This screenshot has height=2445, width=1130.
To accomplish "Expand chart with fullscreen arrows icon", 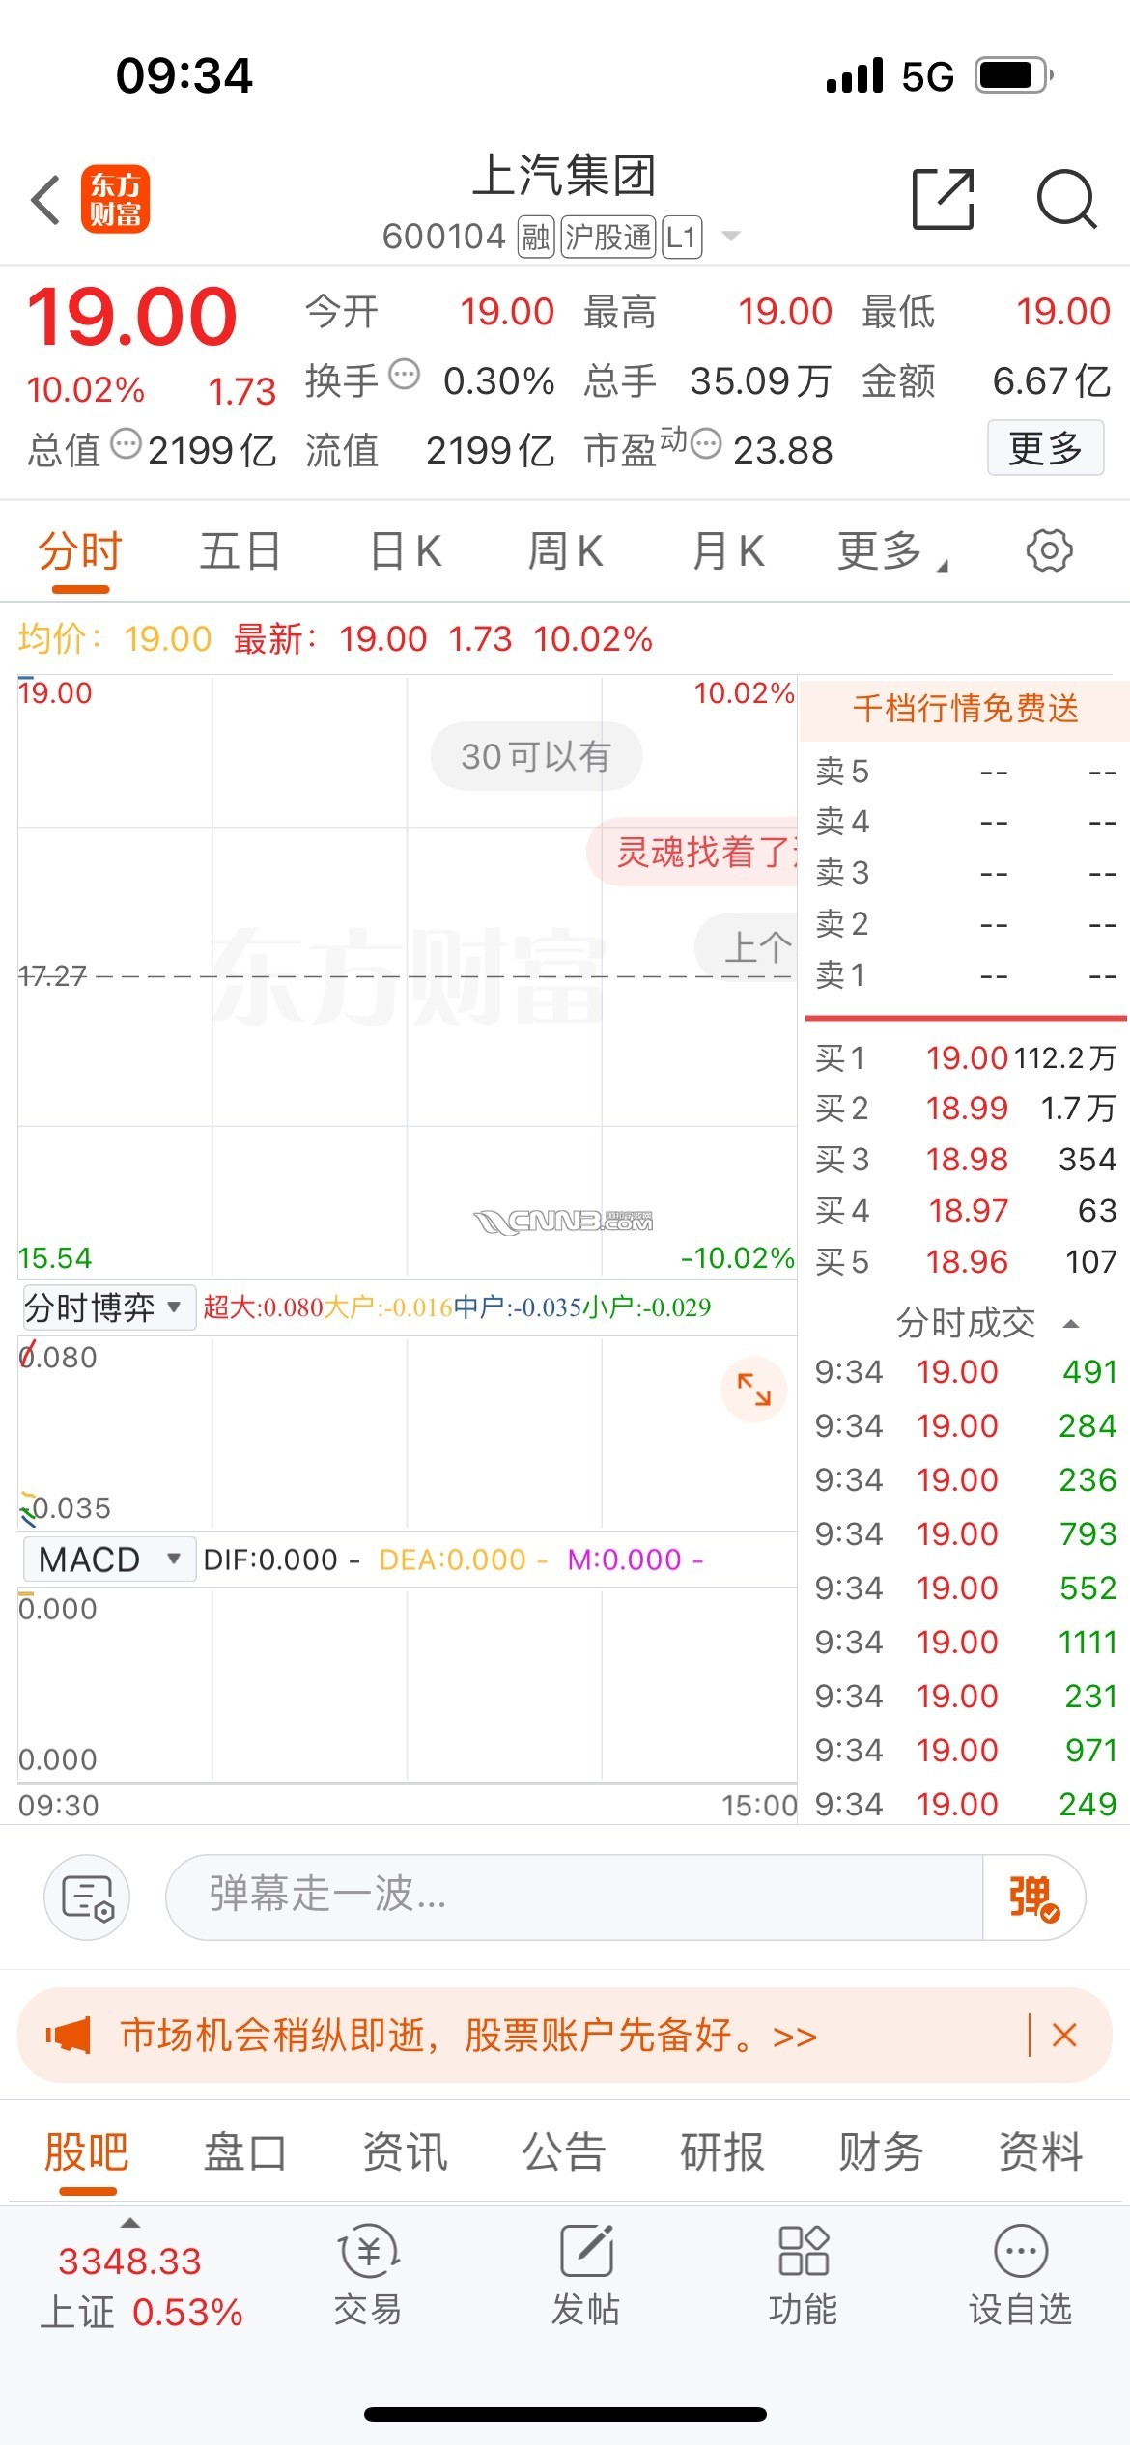I will point(753,1390).
